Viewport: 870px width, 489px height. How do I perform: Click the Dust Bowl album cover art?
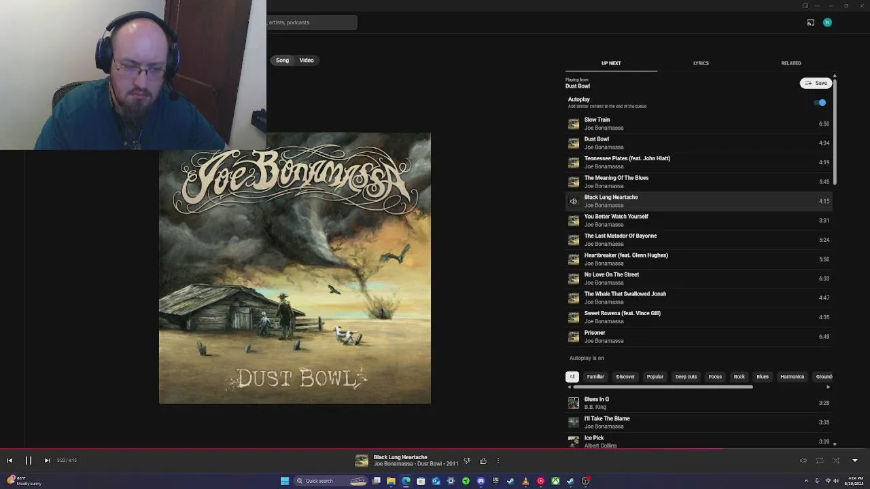point(295,268)
